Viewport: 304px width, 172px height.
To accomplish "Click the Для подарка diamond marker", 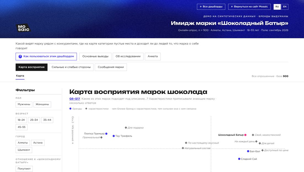I will (126, 128).
